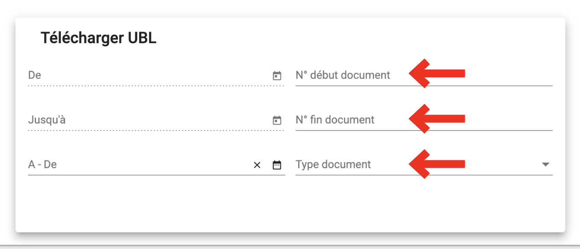This screenshot has width=580, height=249.
Task: Click into the A - De range field
Action: (x=139, y=165)
